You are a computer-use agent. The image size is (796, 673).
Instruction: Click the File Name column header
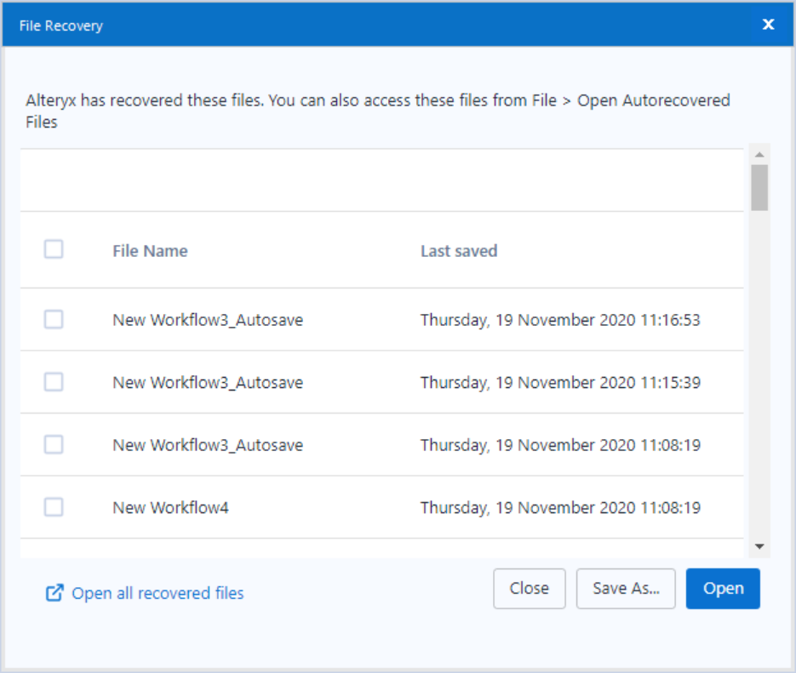click(x=151, y=250)
